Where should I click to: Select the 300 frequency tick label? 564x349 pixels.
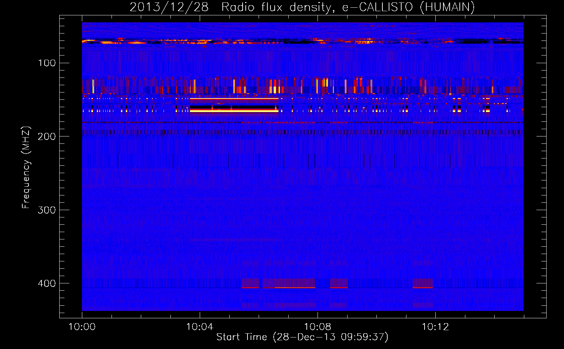(47, 210)
